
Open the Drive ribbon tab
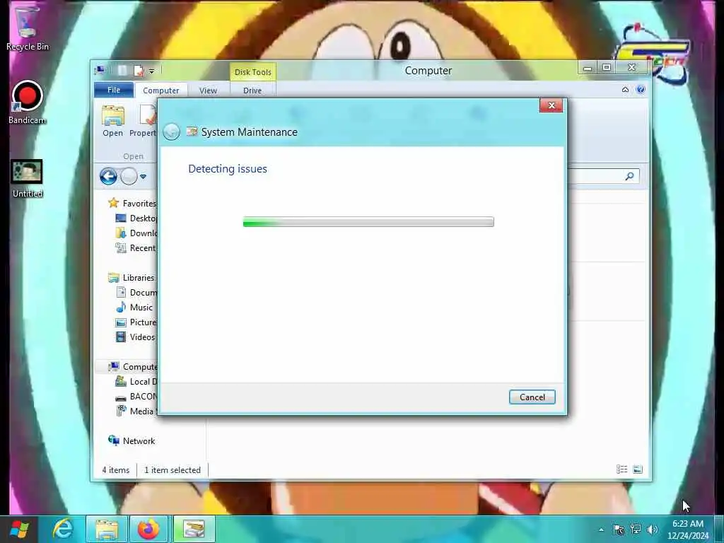[x=252, y=90]
